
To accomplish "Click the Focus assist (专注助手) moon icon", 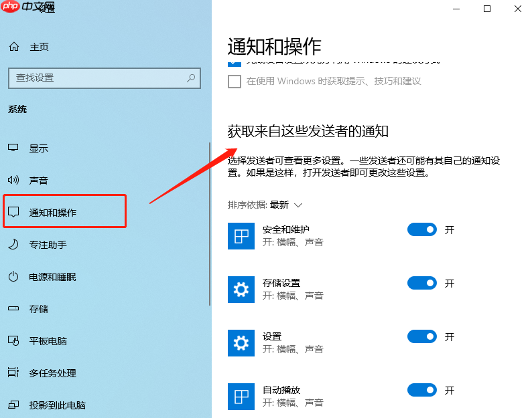I will tap(13, 245).
